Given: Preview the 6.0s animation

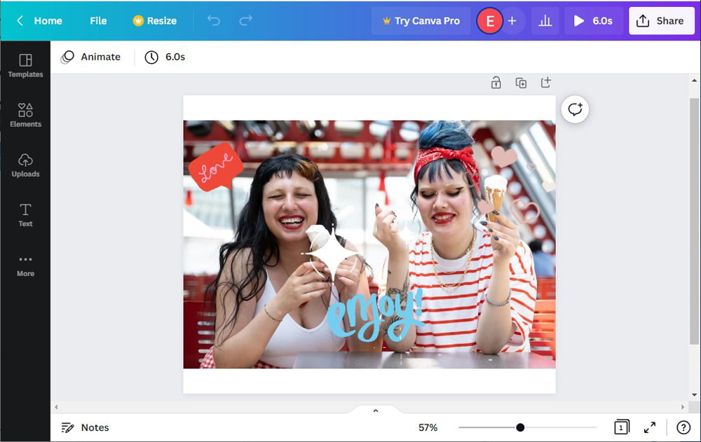Looking at the screenshot, I should pos(593,21).
